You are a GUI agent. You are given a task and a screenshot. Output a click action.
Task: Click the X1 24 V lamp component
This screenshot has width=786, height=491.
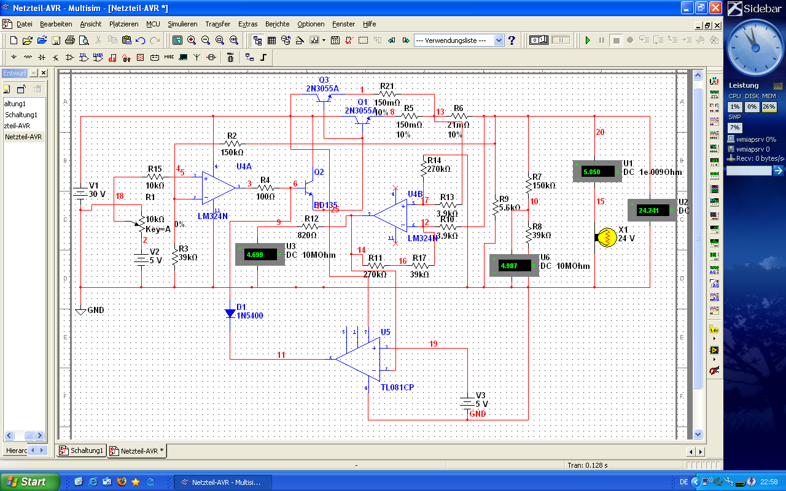(607, 238)
